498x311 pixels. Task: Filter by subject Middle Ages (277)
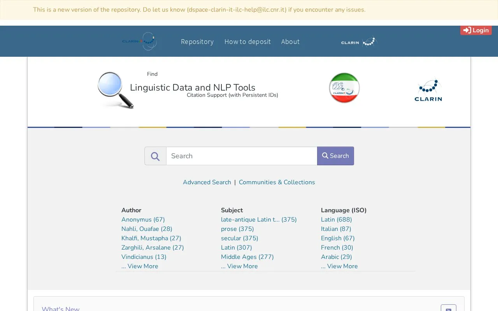pos(247,257)
